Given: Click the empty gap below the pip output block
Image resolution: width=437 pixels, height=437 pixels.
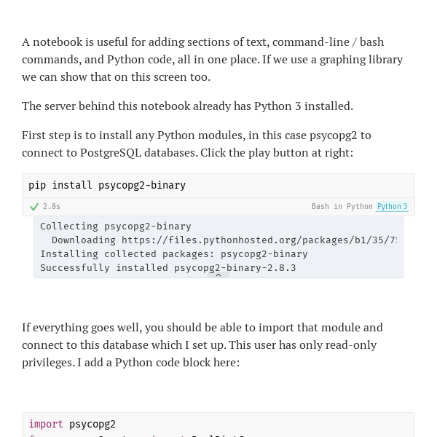Looking at the screenshot, I should [x=219, y=298].
